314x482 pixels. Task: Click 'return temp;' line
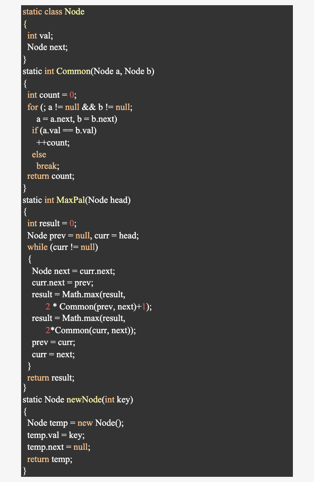pos(50,459)
